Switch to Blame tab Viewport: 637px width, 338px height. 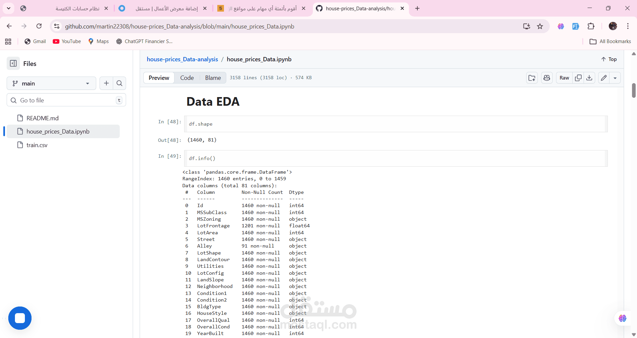pos(213,78)
